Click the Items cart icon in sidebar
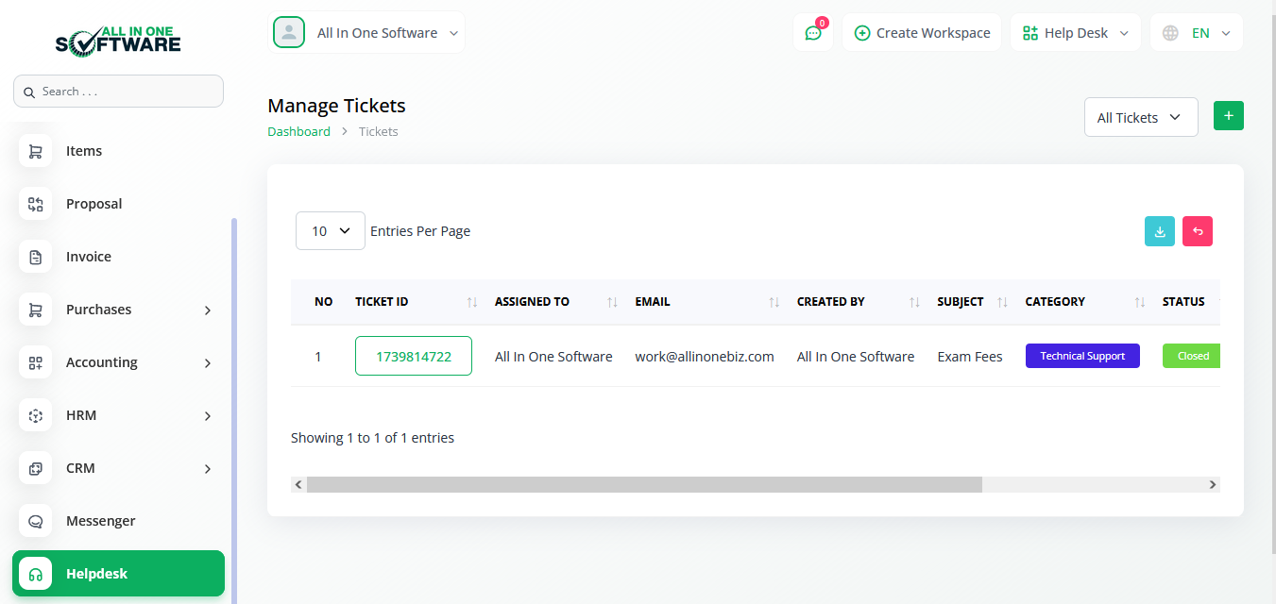The image size is (1276, 604). 36,151
